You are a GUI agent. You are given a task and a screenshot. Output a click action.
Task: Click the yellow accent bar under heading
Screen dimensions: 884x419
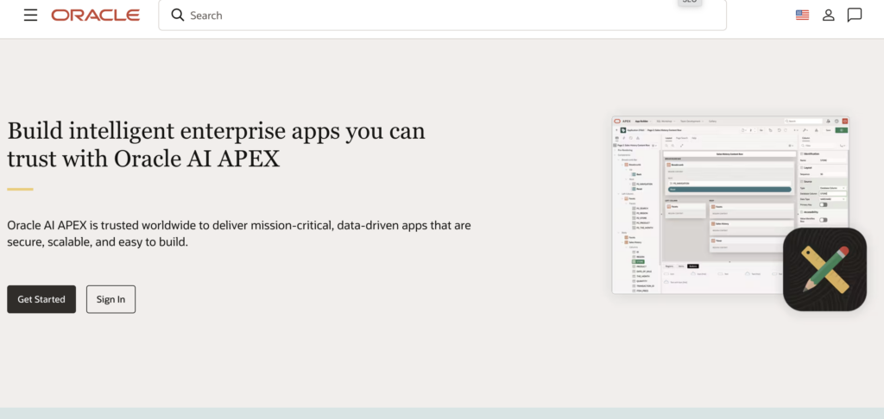20,189
